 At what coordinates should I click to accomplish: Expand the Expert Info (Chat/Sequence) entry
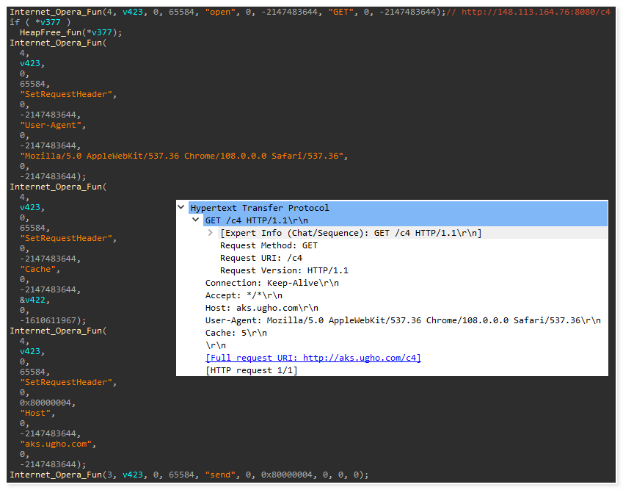click(x=211, y=233)
